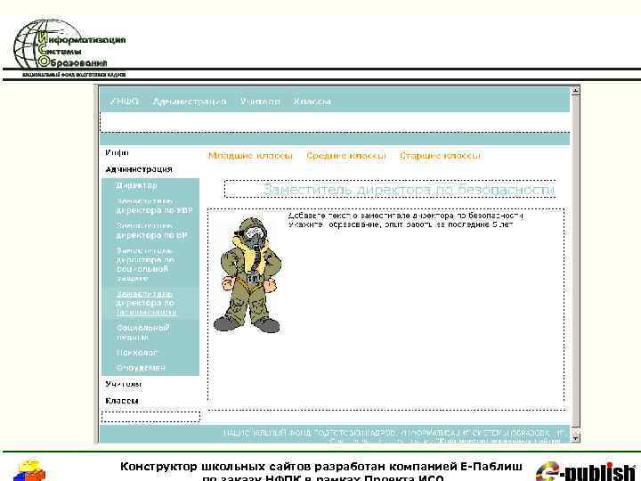Screen dimensions: 641x481
Task: Click the scrollbar up arrow
Action: click(575, 90)
